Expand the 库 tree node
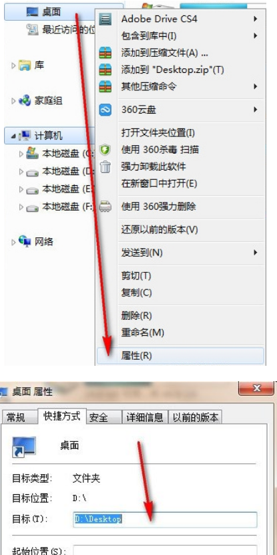Image resolution: width=277 pixels, height=555 pixels. tap(13, 66)
